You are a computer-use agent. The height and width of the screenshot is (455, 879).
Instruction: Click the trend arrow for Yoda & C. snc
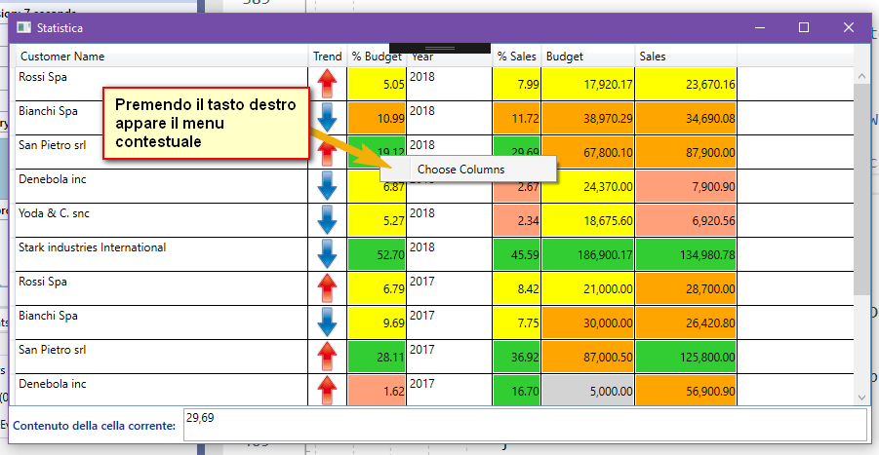pyautogui.click(x=327, y=219)
